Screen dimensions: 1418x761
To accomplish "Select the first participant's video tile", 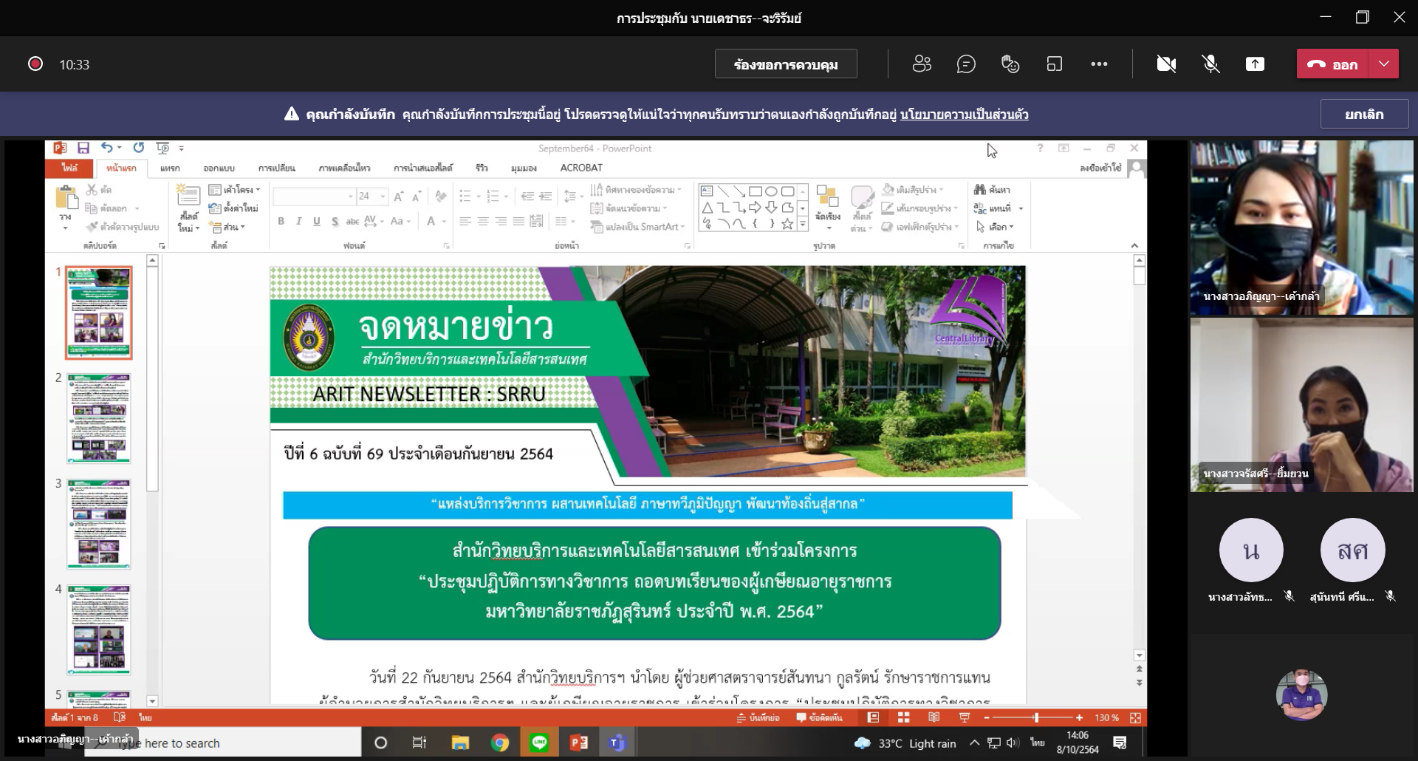I will [x=1301, y=228].
